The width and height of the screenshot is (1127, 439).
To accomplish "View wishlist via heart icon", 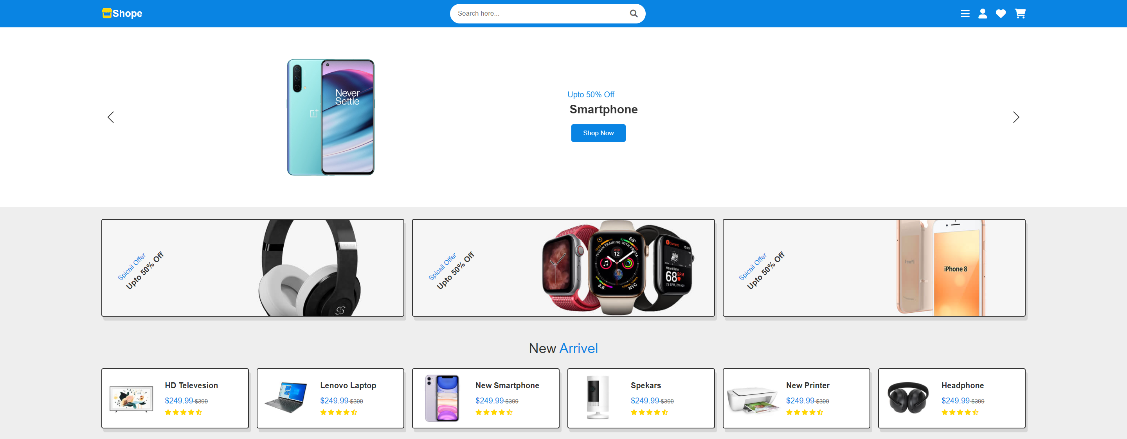I will (1001, 14).
